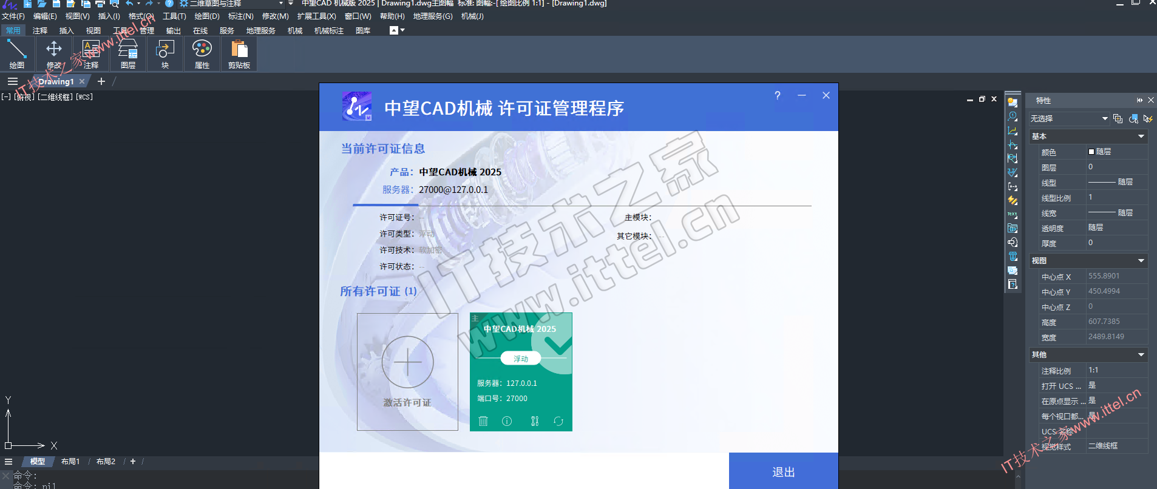Open the quick access toolbar customize arrow

(290, 4)
